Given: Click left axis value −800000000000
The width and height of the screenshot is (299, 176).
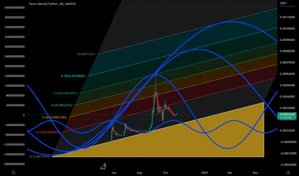Looking at the screenshot, I should [14, 135].
